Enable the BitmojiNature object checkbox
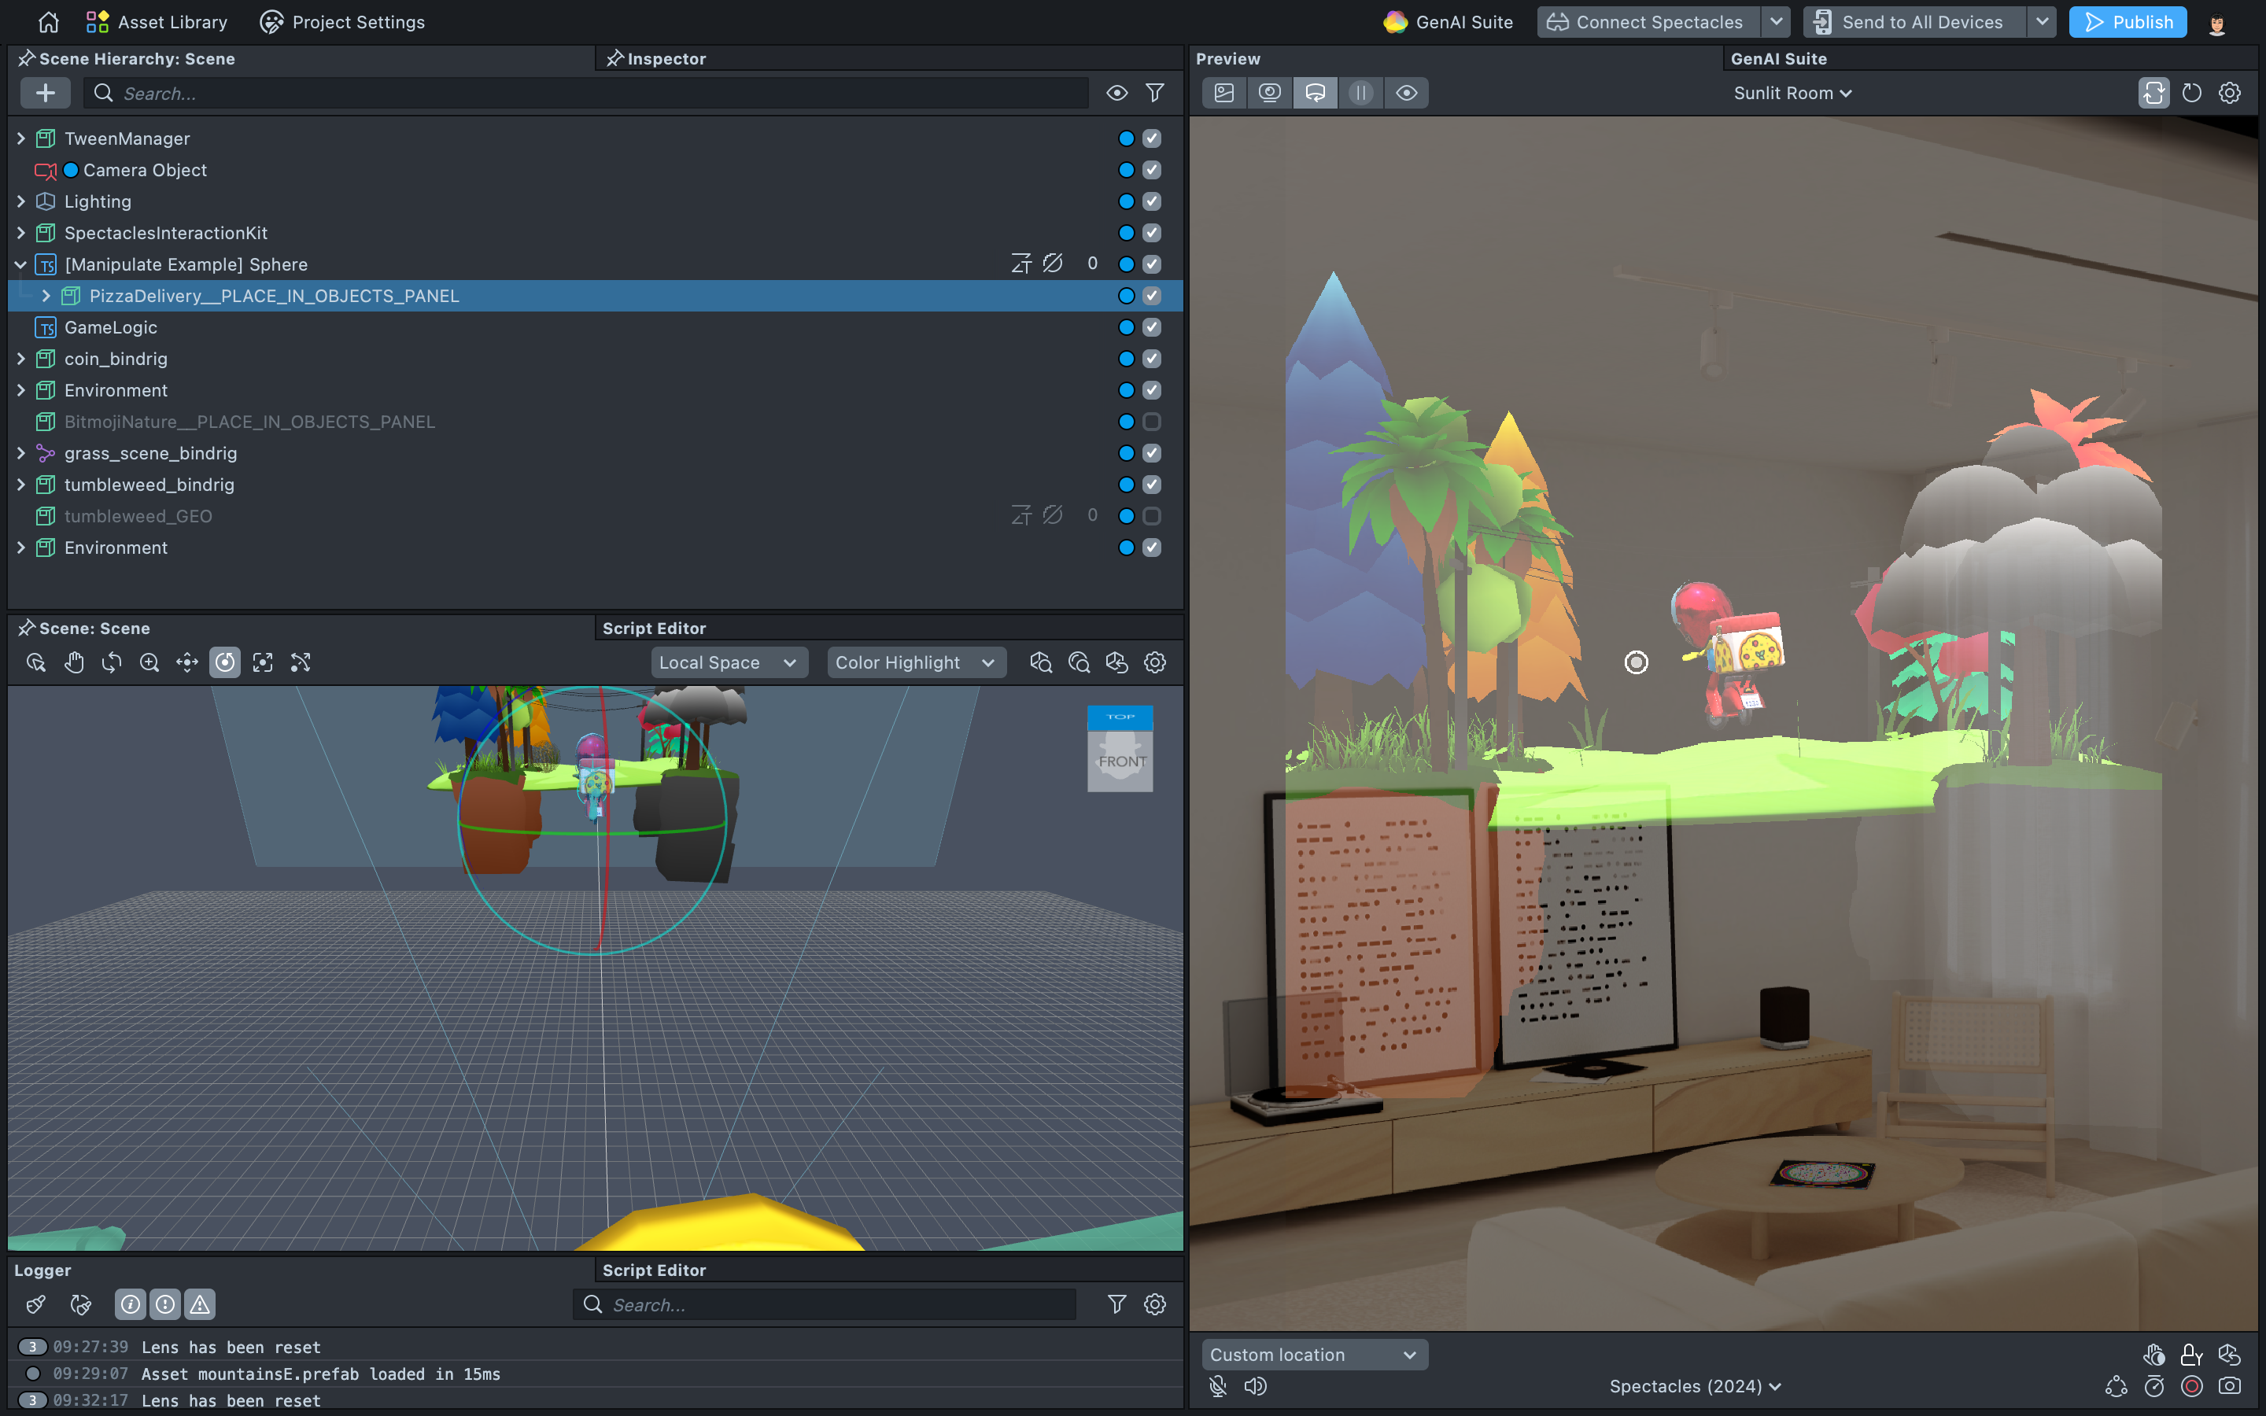 tap(1152, 422)
